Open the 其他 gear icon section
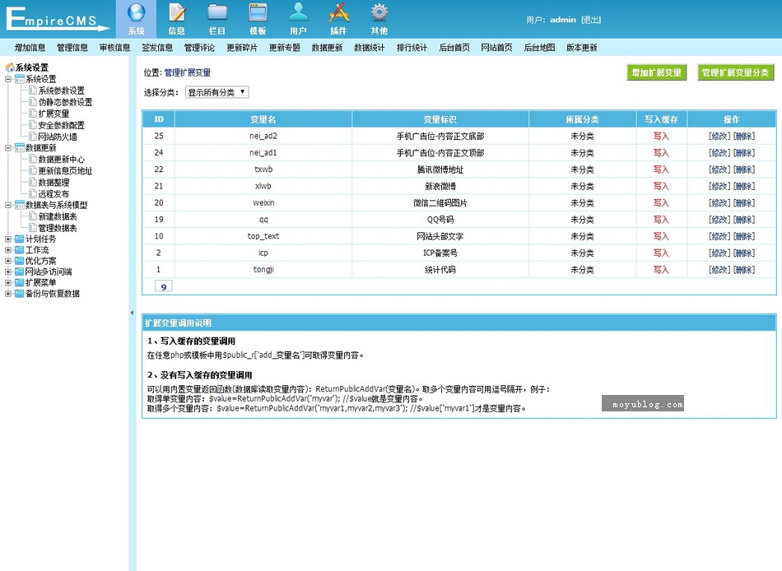The height and width of the screenshot is (571, 782). point(379,19)
